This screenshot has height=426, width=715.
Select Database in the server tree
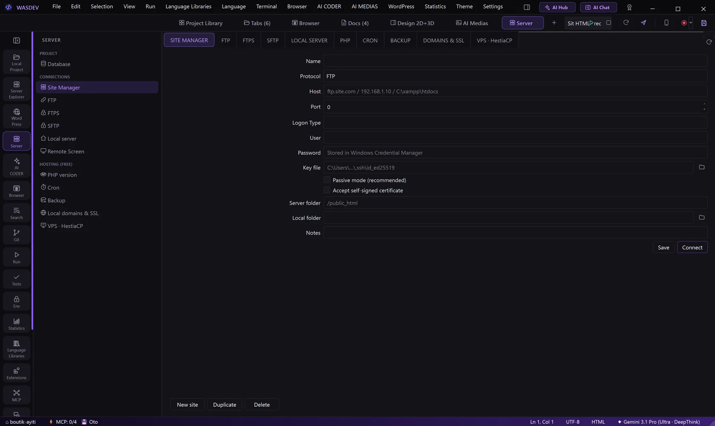point(97,64)
